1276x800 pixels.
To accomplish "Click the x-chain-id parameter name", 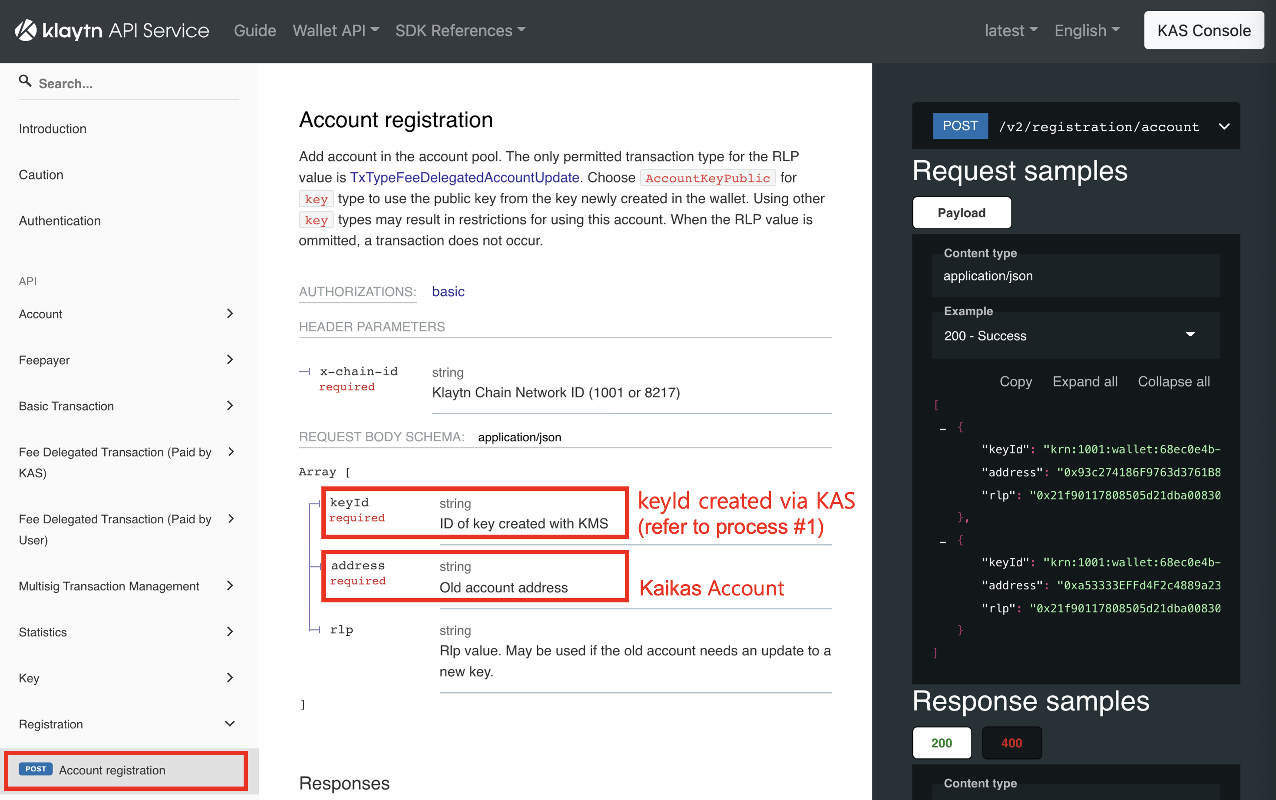I will click(x=359, y=371).
